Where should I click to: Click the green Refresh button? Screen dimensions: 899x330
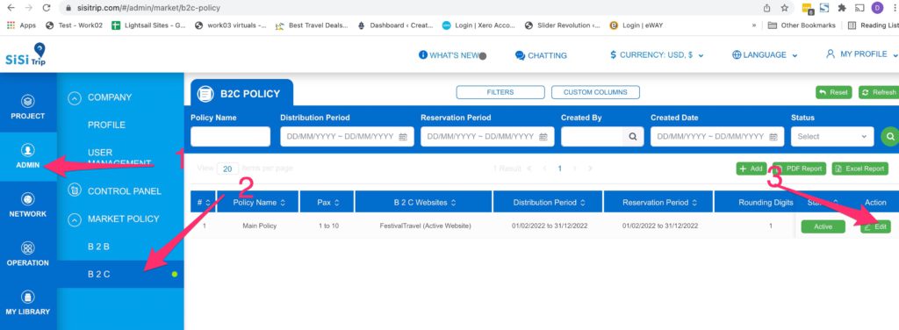pyautogui.click(x=879, y=92)
